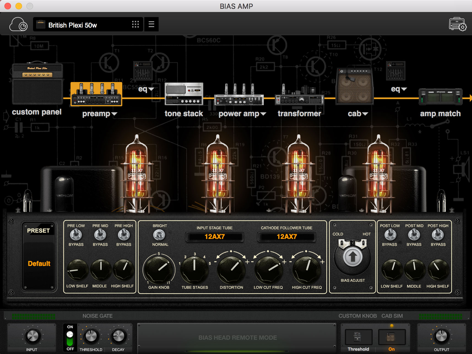Open the cab dropdown menu
Viewport: 472px width, 354px height.
pyautogui.click(x=358, y=114)
